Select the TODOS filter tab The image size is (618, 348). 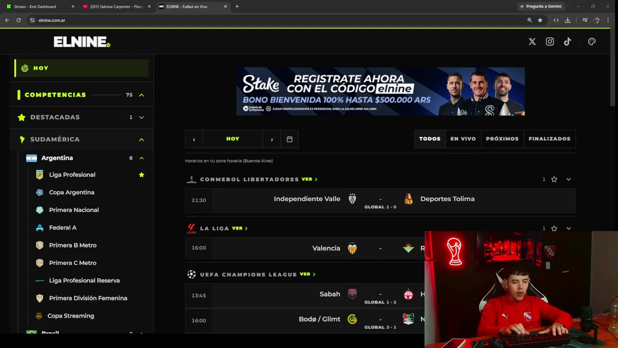pos(430,139)
